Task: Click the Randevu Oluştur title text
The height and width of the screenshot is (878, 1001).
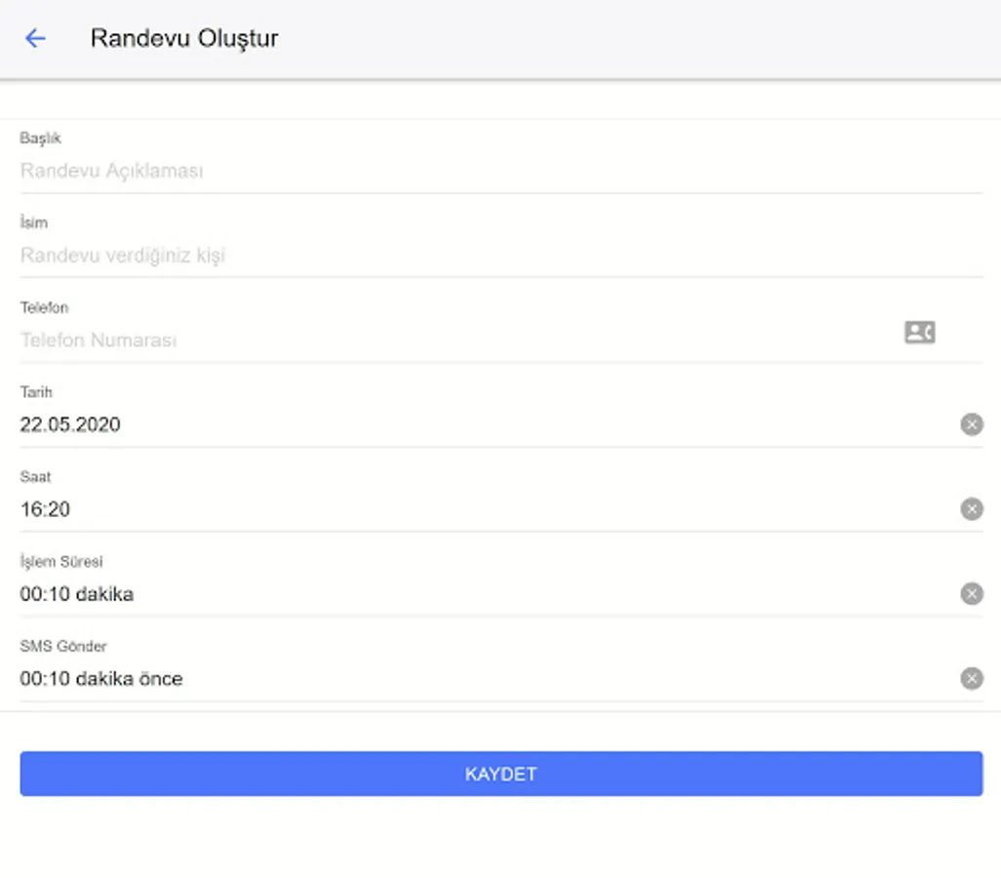Action: [184, 38]
